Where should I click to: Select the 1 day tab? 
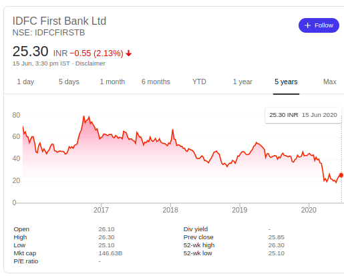25,82
